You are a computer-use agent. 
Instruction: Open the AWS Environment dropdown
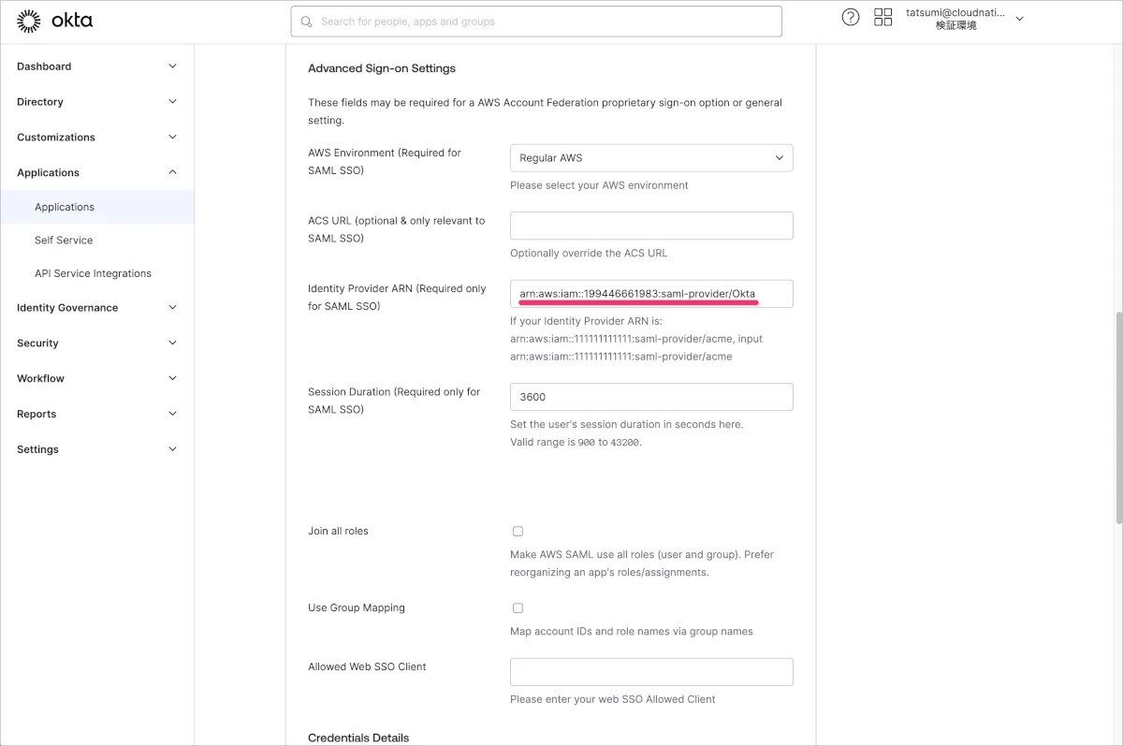click(x=651, y=158)
